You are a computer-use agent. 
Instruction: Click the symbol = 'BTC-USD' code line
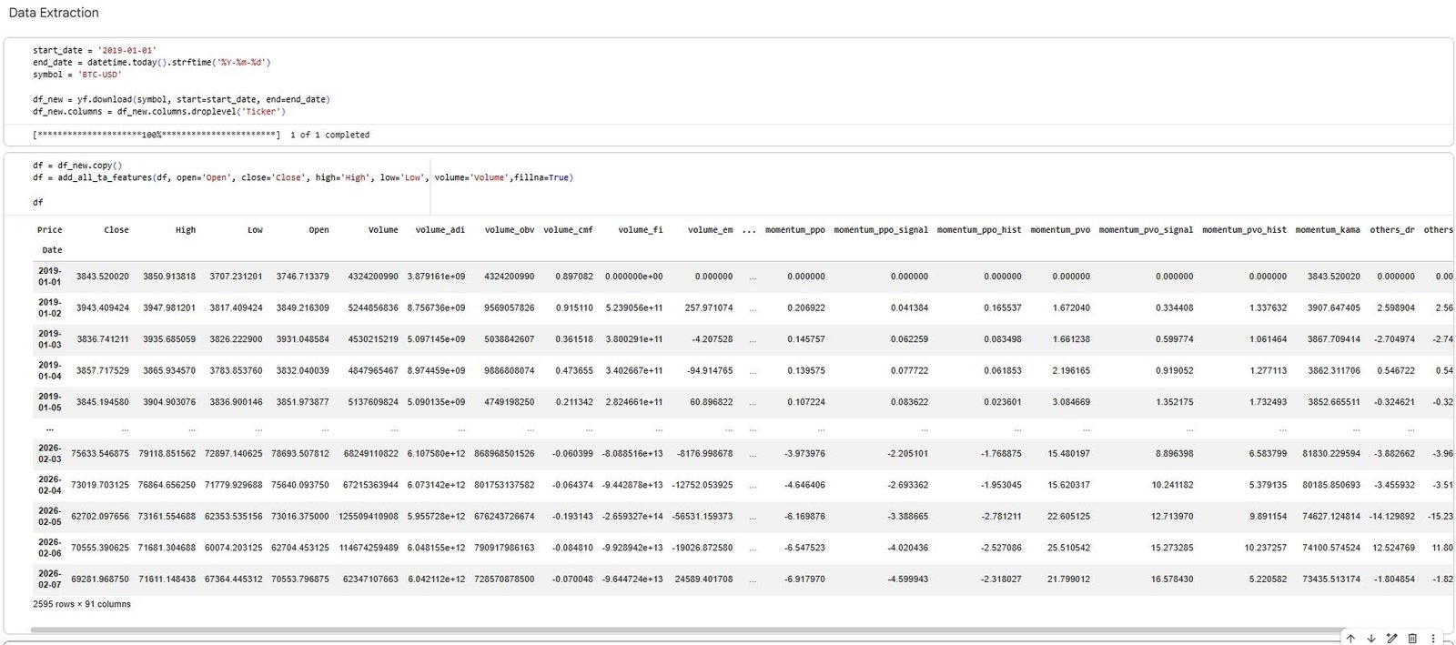coord(77,75)
